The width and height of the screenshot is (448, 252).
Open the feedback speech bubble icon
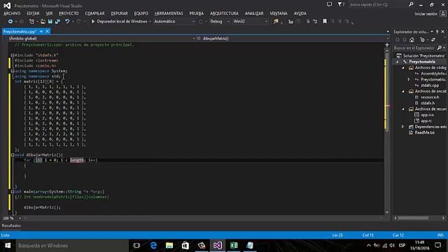click(x=330, y=5)
